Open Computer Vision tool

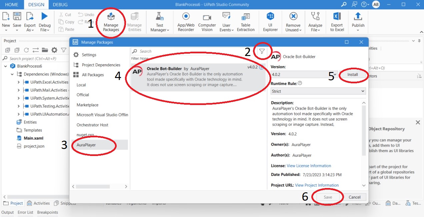click(207, 22)
